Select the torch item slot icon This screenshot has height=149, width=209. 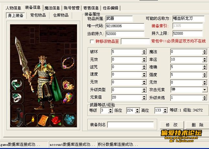(31, 120)
